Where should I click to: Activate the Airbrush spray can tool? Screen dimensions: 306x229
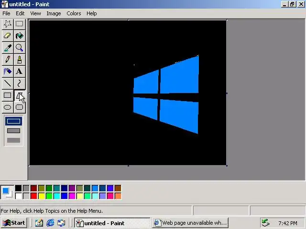8,72
